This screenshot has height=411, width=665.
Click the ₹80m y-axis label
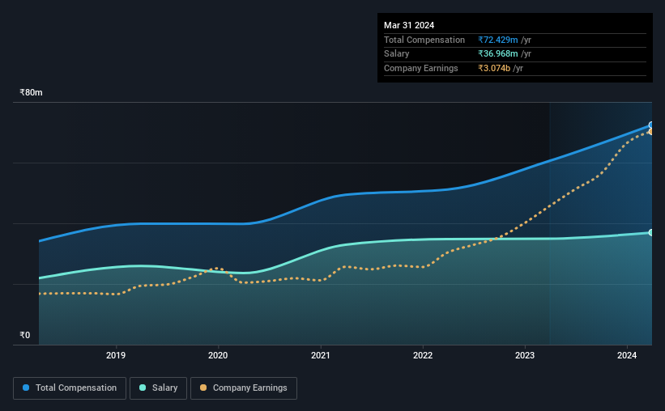click(x=31, y=92)
